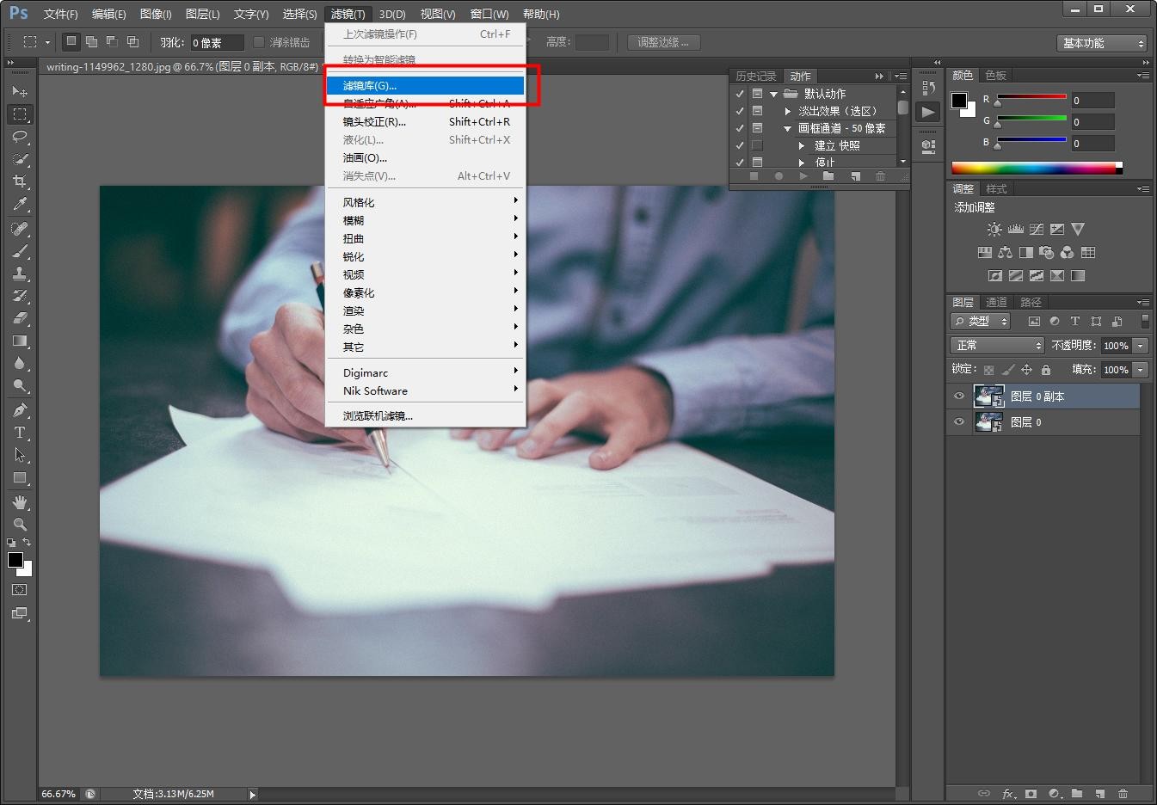Image resolution: width=1157 pixels, height=805 pixels.
Task: Select the Horizontal Type tool
Action: point(20,433)
